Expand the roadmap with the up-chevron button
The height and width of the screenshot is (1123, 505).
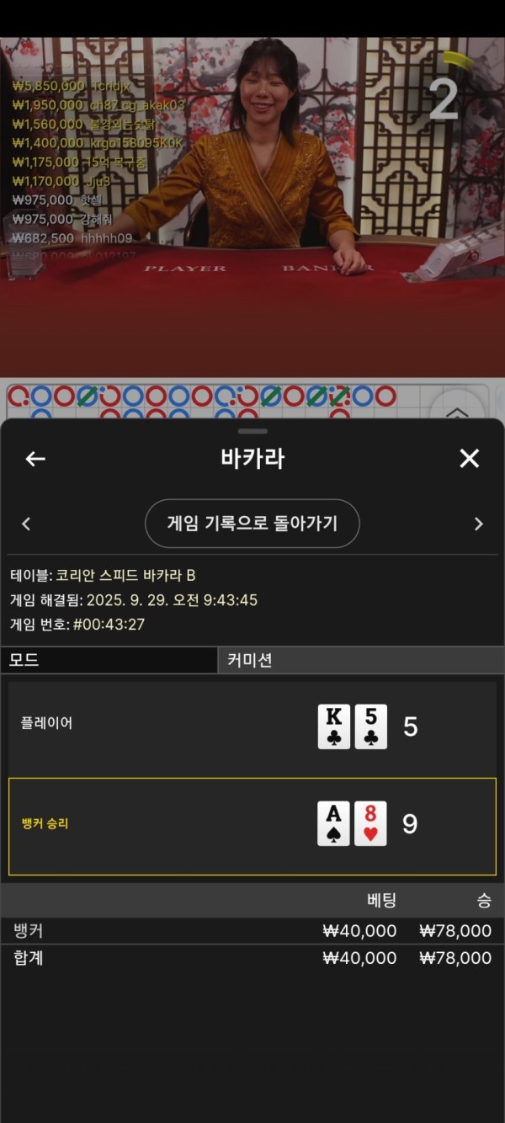pos(457,412)
